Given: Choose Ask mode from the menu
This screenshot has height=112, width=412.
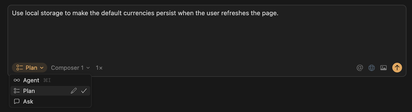Looking at the screenshot, I should pyautogui.click(x=28, y=102).
